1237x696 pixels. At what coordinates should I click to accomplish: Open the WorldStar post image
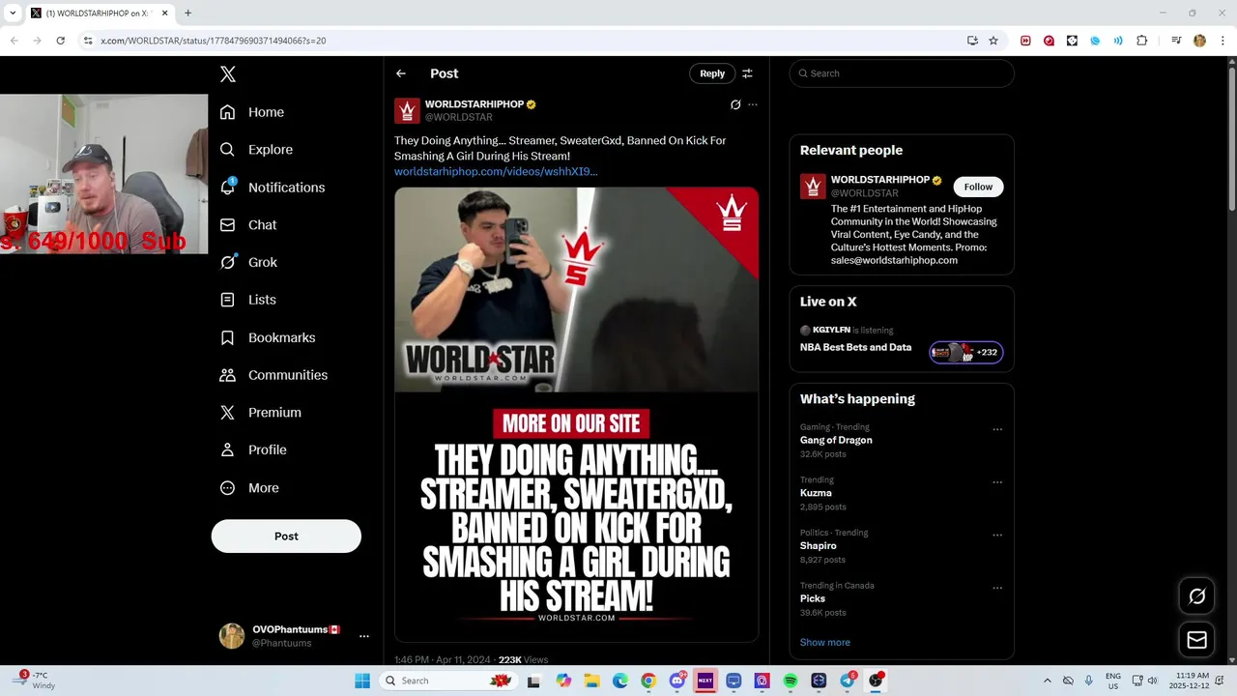576,414
